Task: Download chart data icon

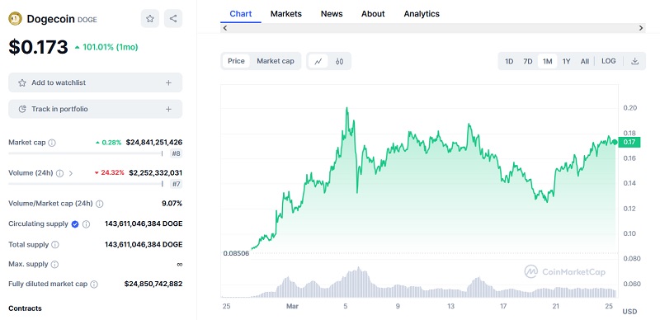Action: (634, 61)
